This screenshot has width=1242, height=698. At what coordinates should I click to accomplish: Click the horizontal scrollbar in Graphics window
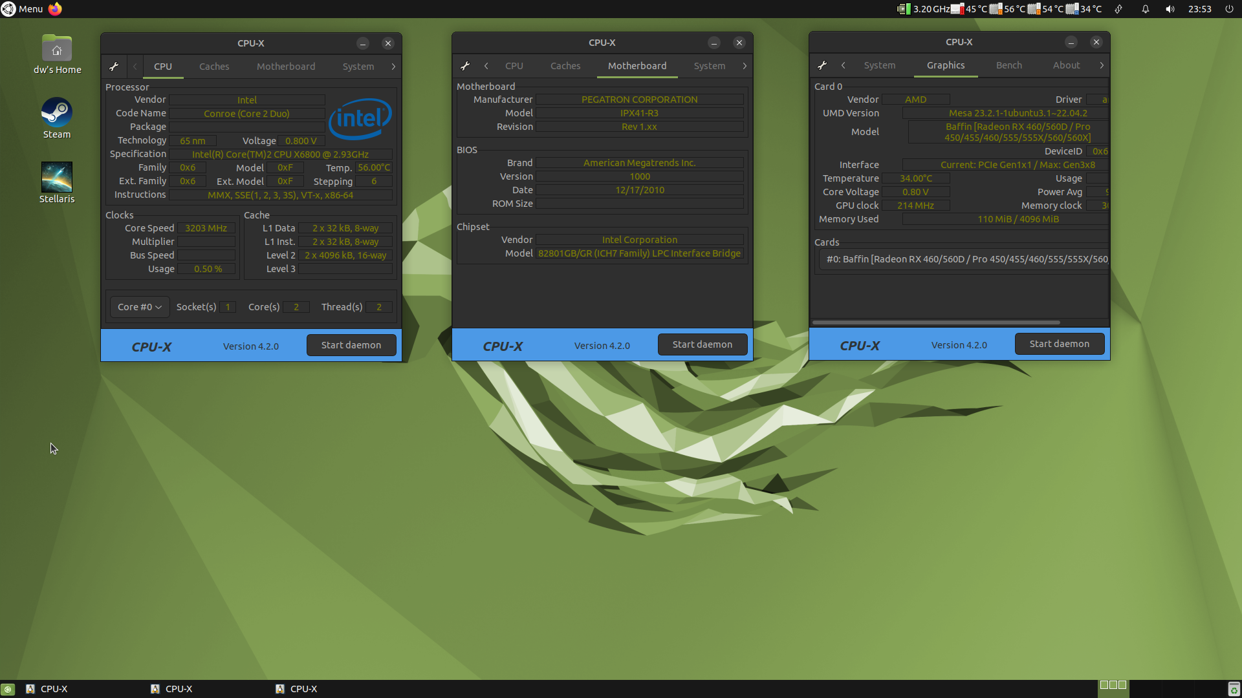point(936,322)
